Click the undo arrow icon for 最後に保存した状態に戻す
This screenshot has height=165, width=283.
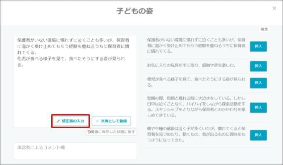click(89, 132)
